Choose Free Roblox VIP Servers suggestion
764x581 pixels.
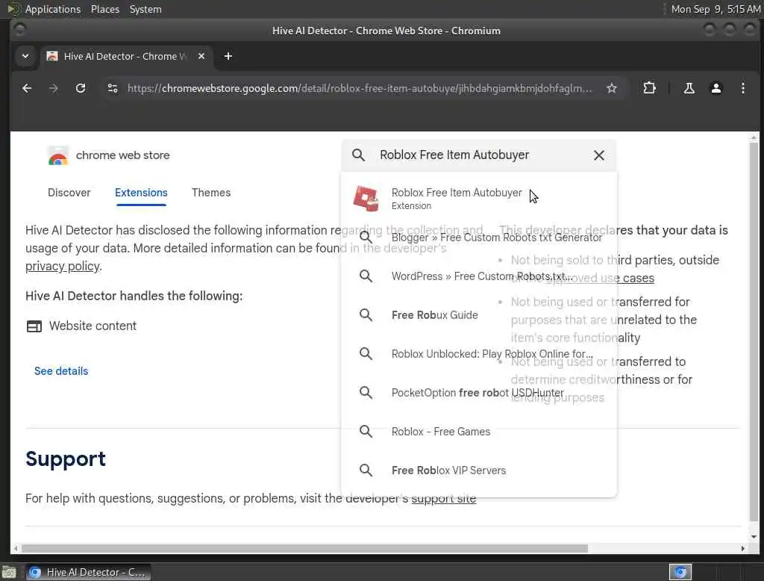[x=479, y=470]
